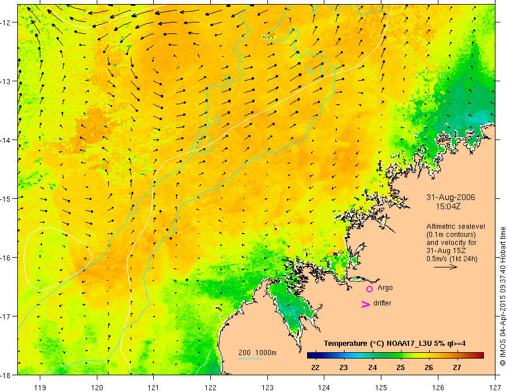Image resolution: width=507 pixels, height=392 pixels.
Task: Click longitude axis label 126
Action: tap(438, 387)
